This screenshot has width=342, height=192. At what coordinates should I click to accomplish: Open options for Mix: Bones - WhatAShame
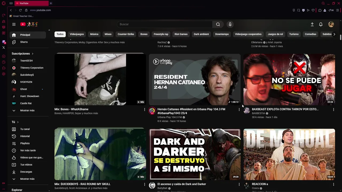[145, 109]
